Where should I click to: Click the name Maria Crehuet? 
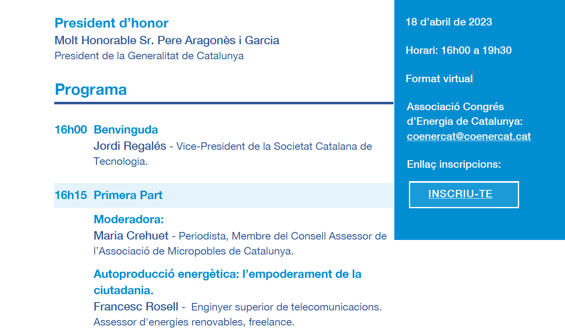point(131,236)
